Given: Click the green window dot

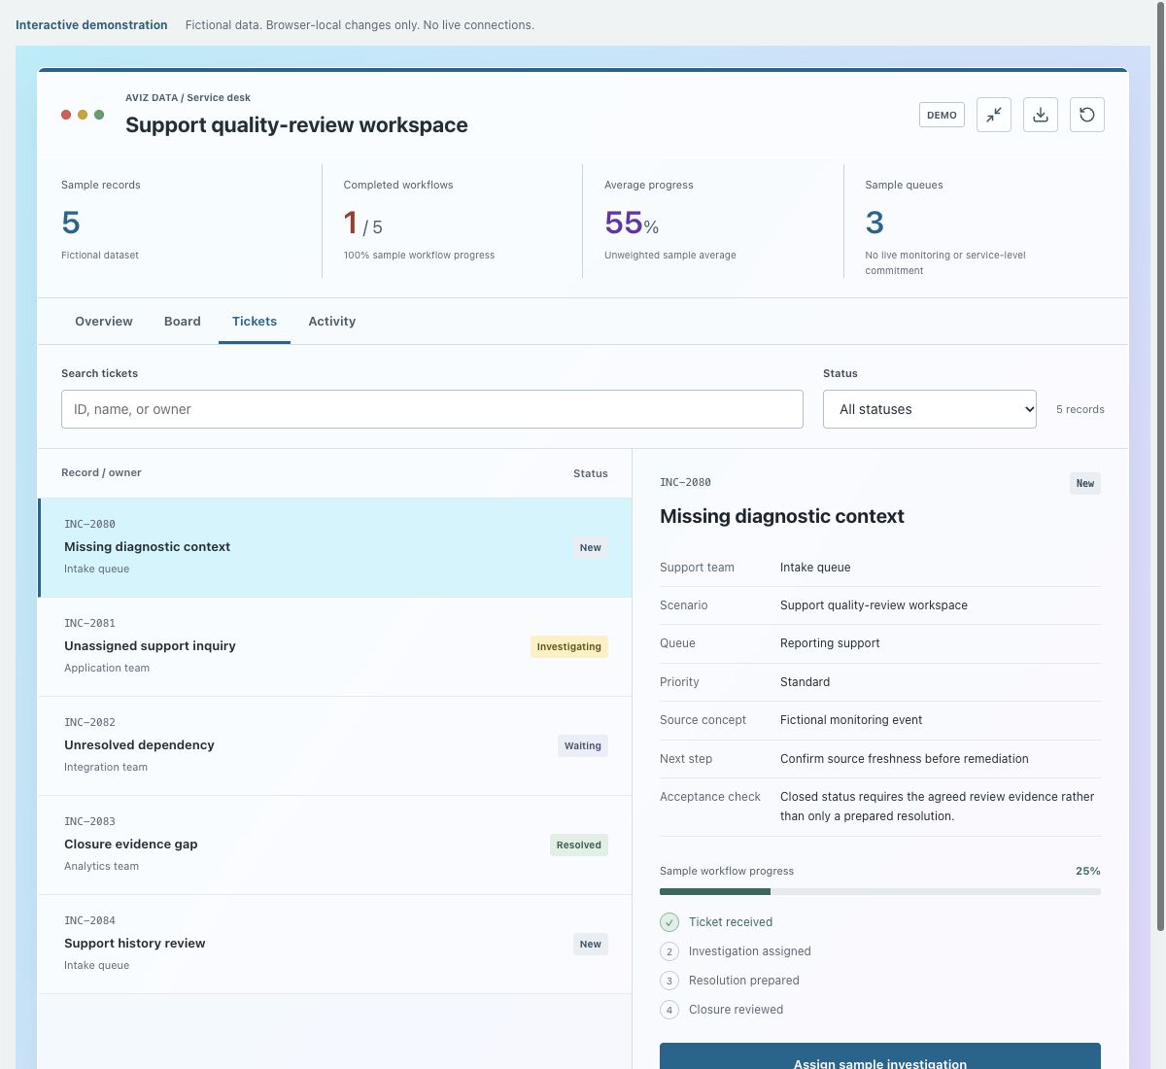Looking at the screenshot, I should 99,115.
